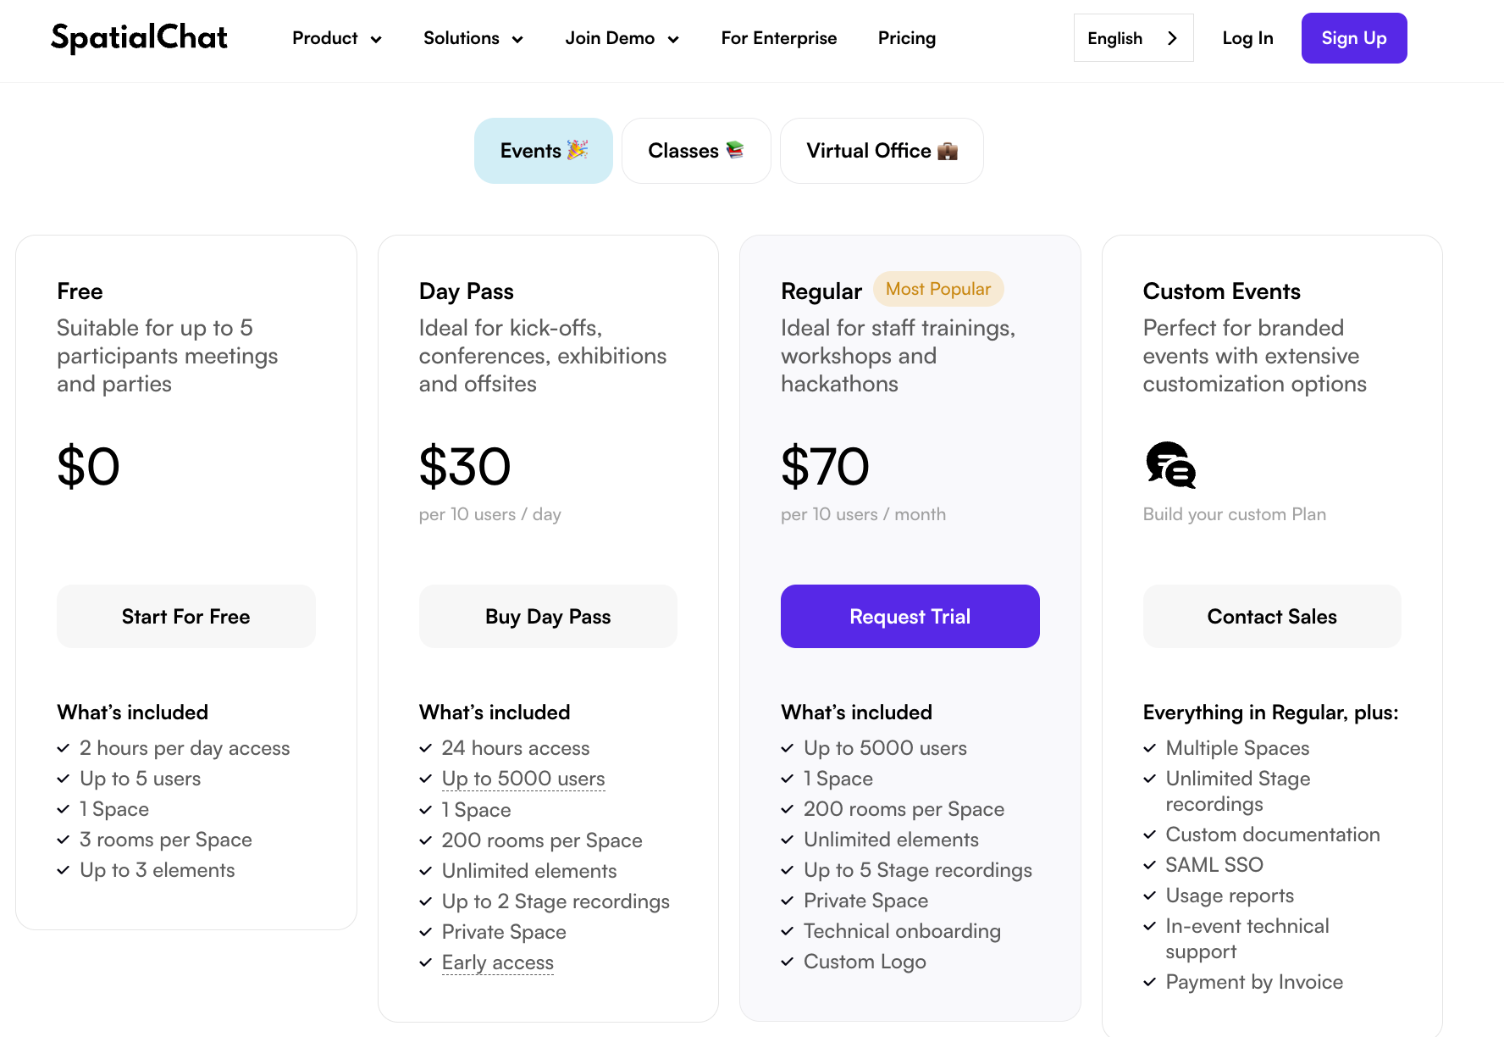Screen dimensions: 1504x1037
Task: Click the briefcase emoji on Virtual Office tab
Action: 948,151
